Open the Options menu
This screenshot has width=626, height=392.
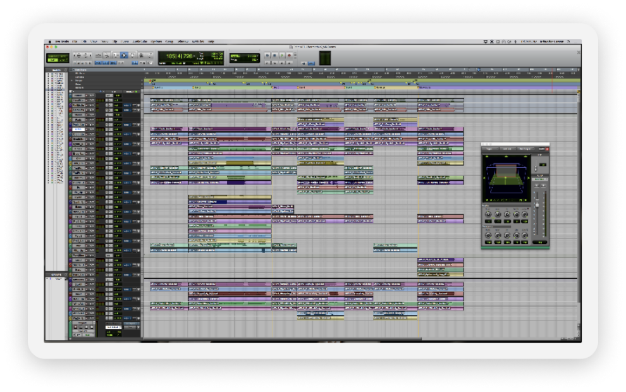pos(156,42)
